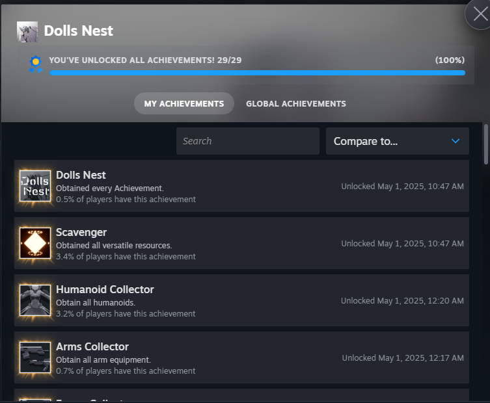490x403 pixels.
Task: Select the Scavenger achievement title
Action: coord(81,232)
